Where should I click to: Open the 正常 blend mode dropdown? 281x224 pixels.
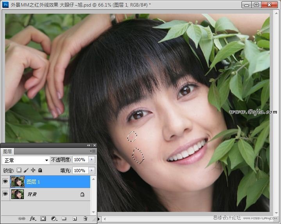point(26,160)
